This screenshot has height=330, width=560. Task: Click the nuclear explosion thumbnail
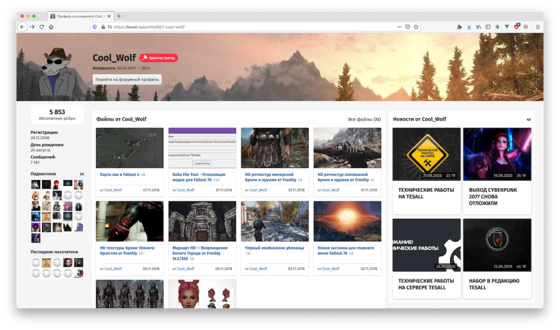coord(347,221)
